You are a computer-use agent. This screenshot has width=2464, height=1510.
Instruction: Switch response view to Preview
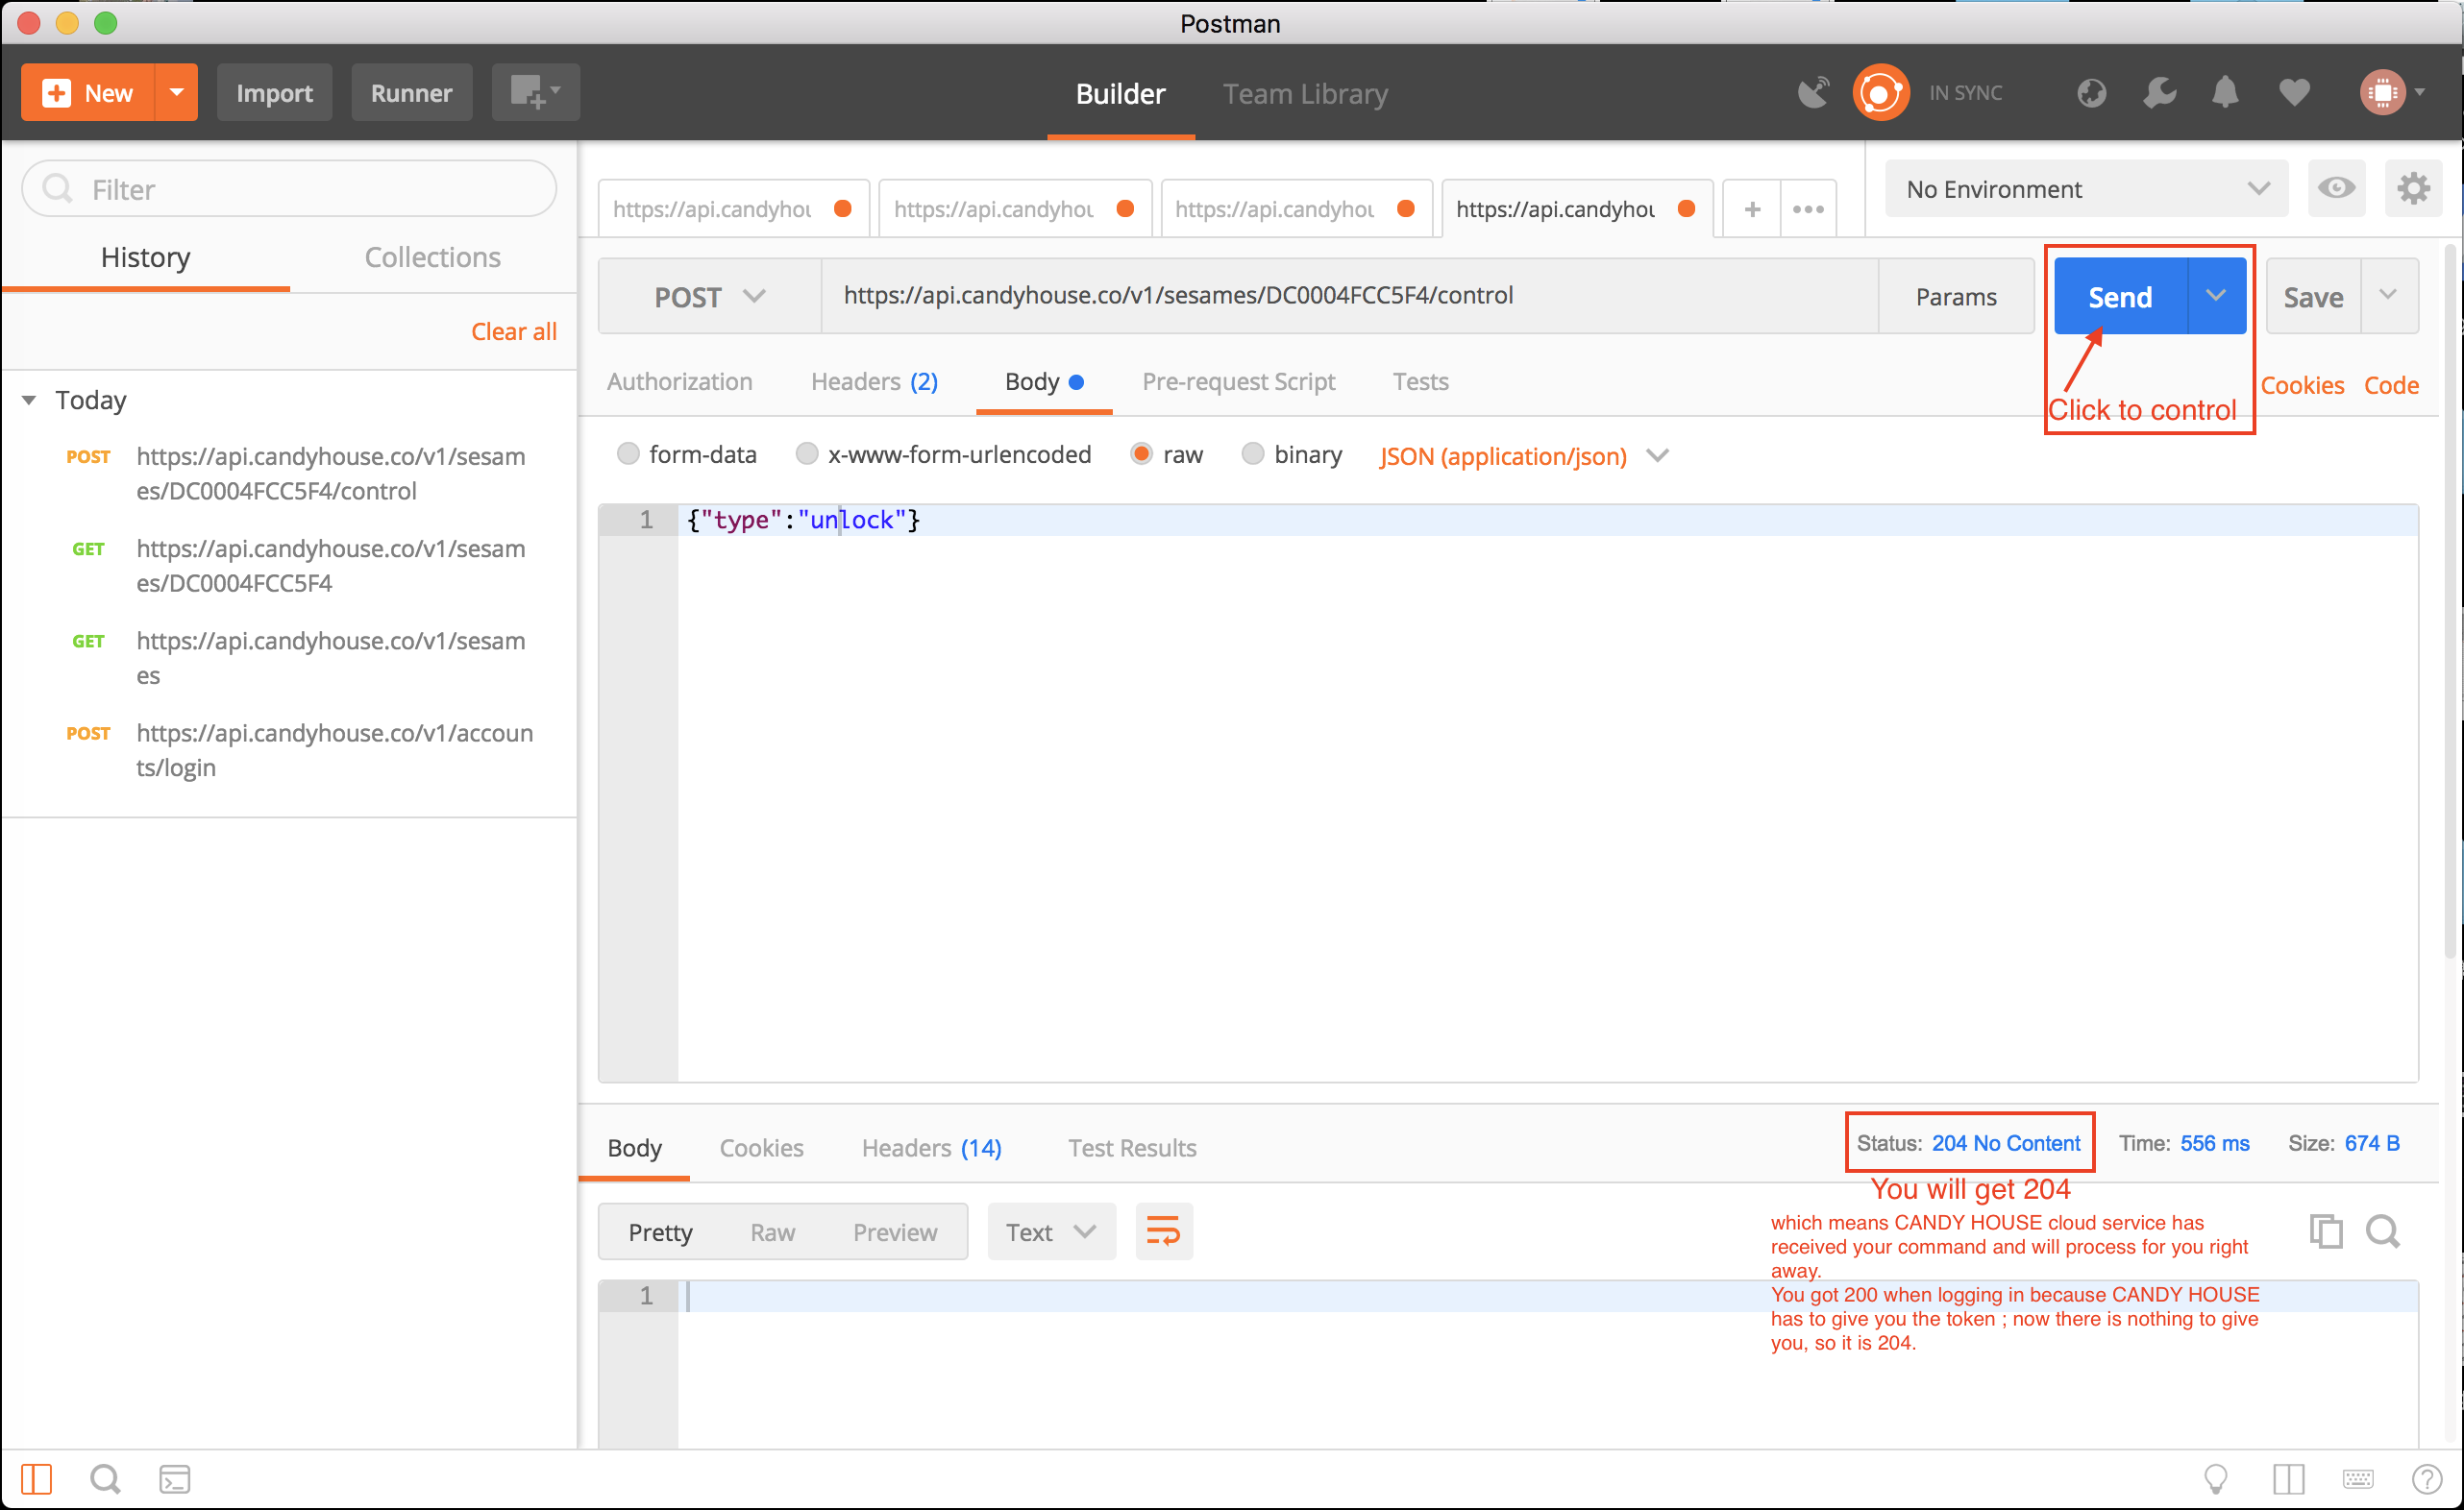[895, 1231]
